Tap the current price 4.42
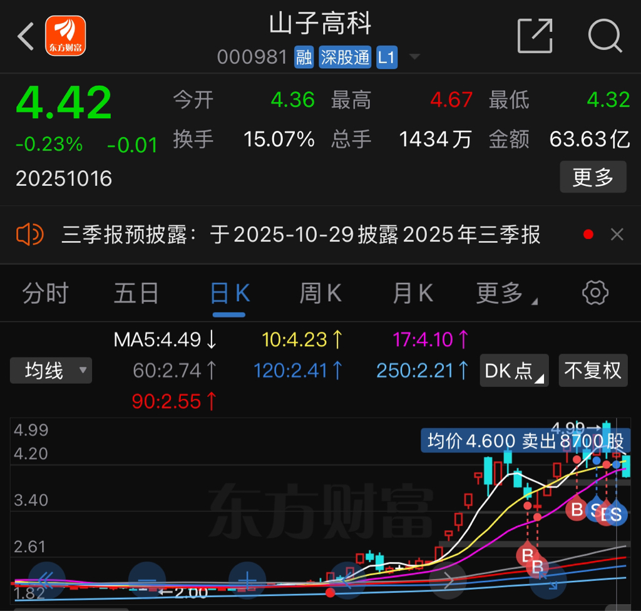The height and width of the screenshot is (611, 641). click(x=64, y=102)
